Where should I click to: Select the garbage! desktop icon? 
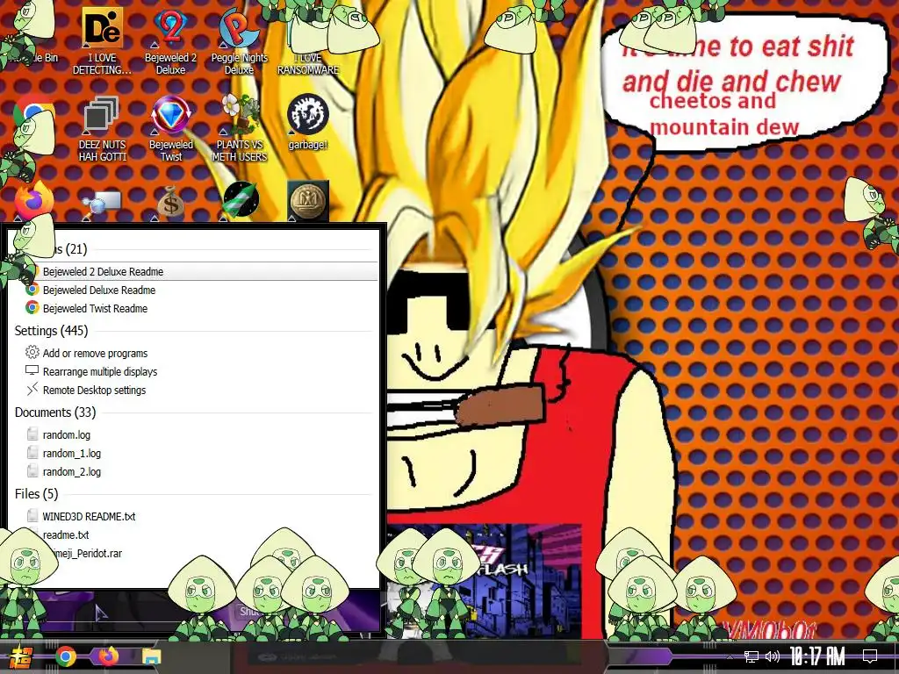pos(308,122)
